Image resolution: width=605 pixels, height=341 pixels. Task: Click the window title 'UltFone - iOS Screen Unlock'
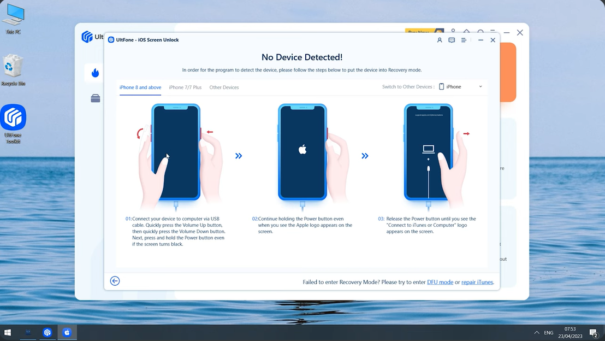click(147, 40)
